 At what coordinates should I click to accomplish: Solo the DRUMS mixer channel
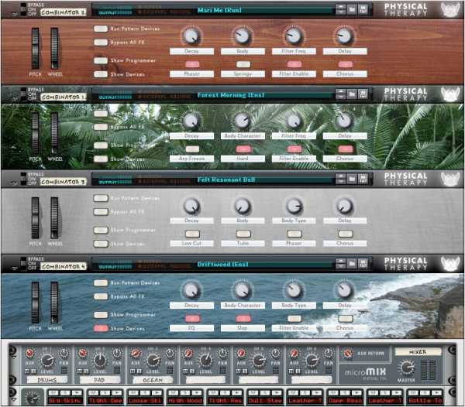pos(33,371)
